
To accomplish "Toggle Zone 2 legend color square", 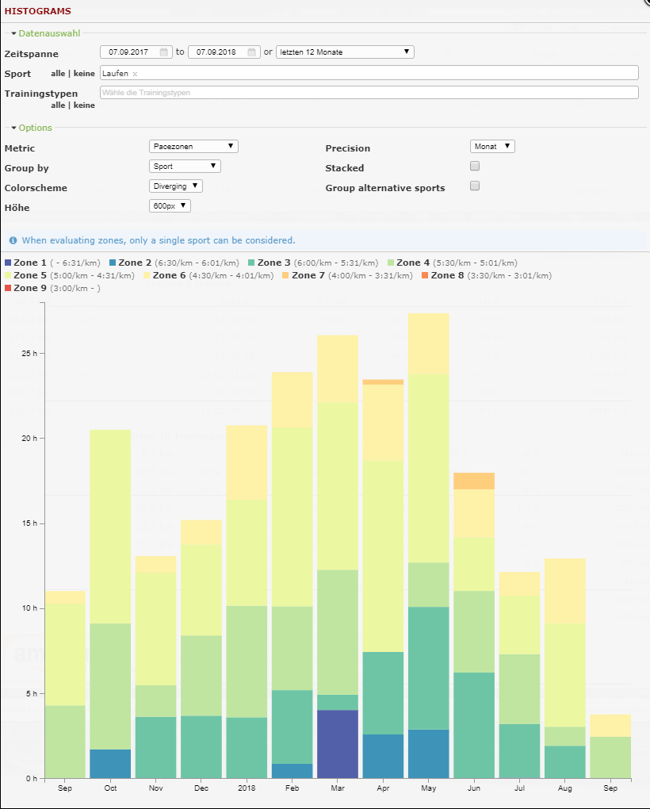I will pyautogui.click(x=113, y=263).
